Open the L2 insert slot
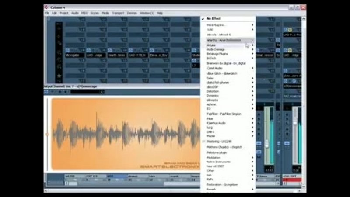 196,66
